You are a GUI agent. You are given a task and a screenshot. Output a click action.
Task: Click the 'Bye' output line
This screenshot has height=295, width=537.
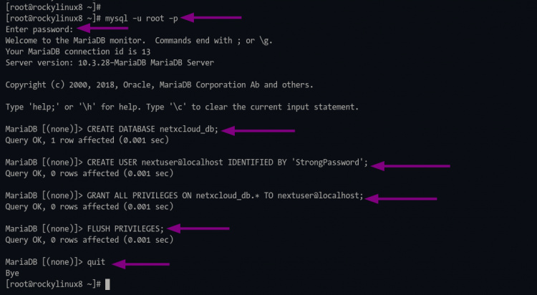[x=11, y=273]
